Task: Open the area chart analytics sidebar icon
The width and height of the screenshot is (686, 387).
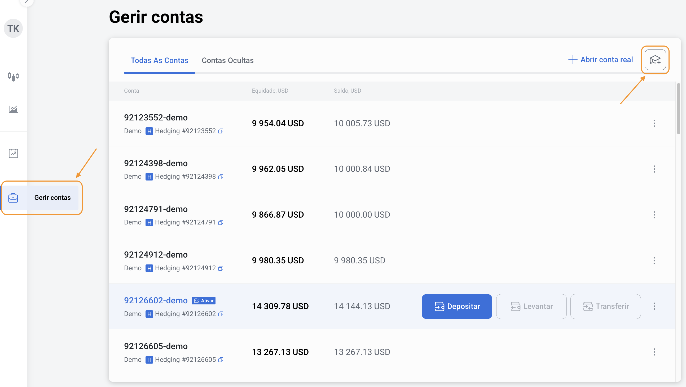Action: click(x=13, y=109)
